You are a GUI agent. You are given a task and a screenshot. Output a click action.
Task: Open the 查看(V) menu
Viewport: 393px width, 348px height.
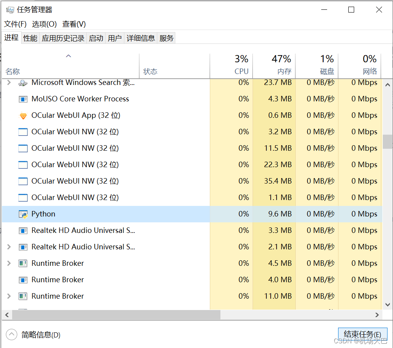[74, 24]
